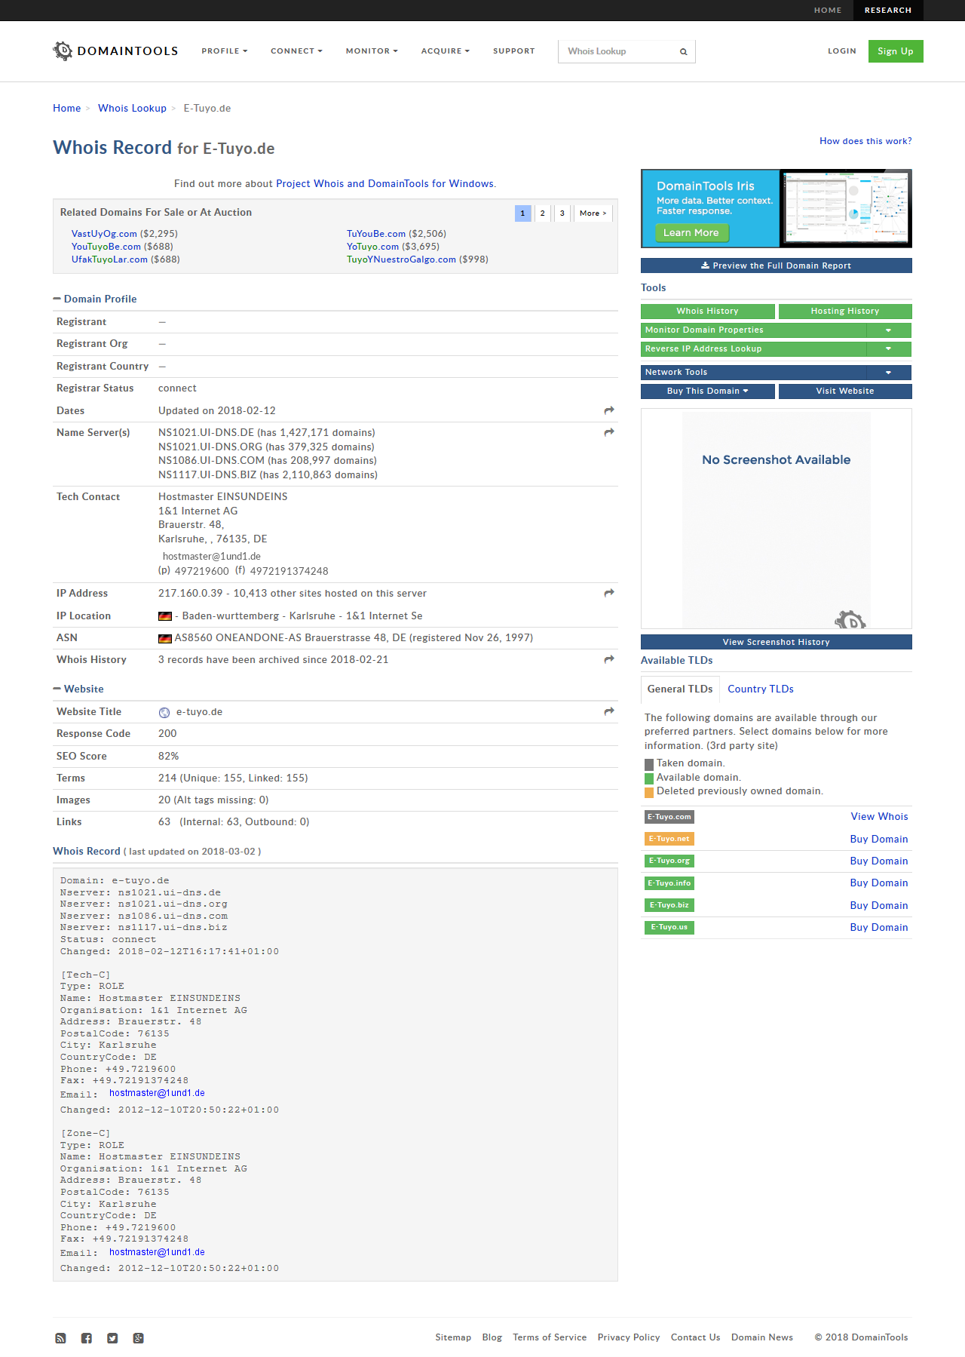
Task: Click the globe favicon beside e-tuyo.de title
Action: pos(164,712)
